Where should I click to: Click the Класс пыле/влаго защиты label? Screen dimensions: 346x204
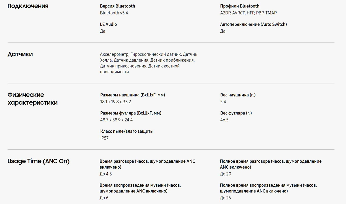coord(127,131)
